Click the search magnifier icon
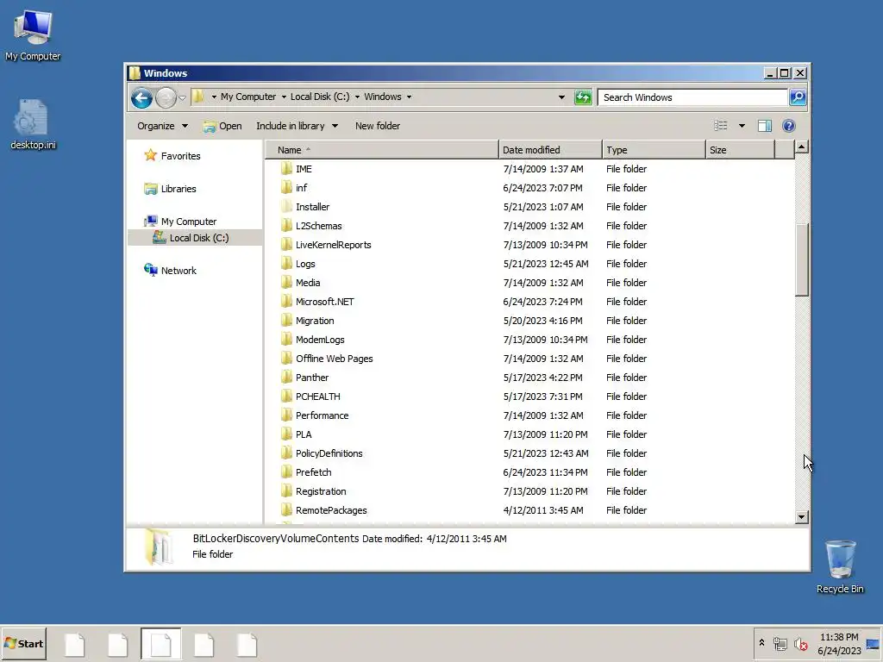The width and height of the screenshot is (883, 662). click(x=798, y=97)
